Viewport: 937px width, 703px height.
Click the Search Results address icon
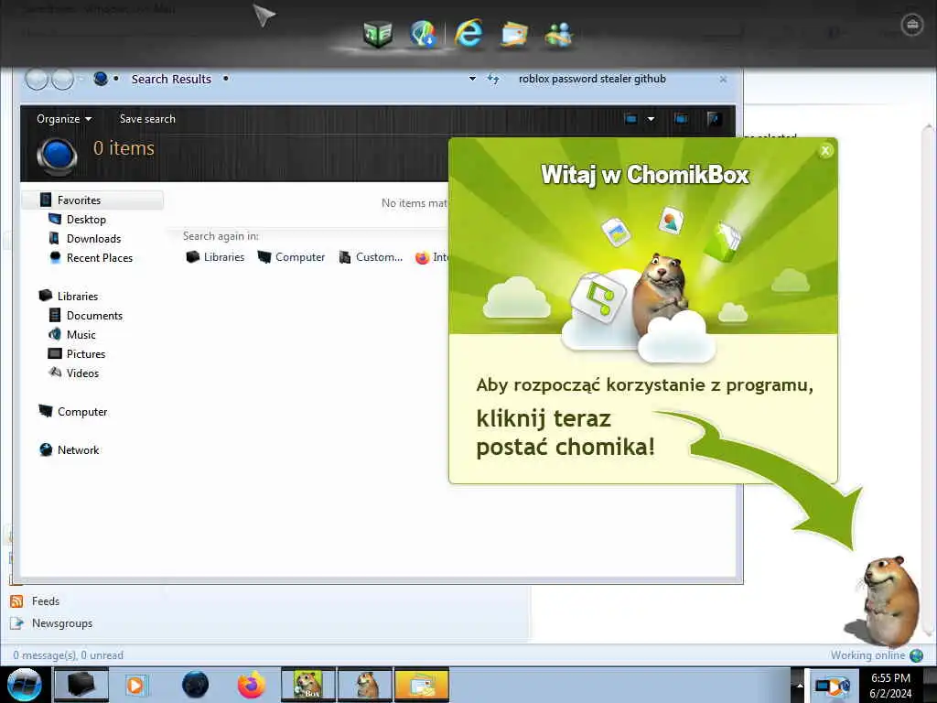[101, 79]
